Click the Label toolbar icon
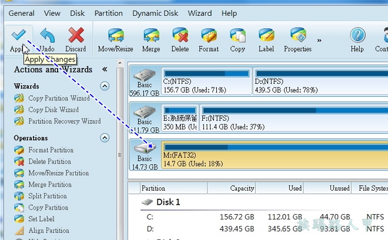 pos(266,35)
